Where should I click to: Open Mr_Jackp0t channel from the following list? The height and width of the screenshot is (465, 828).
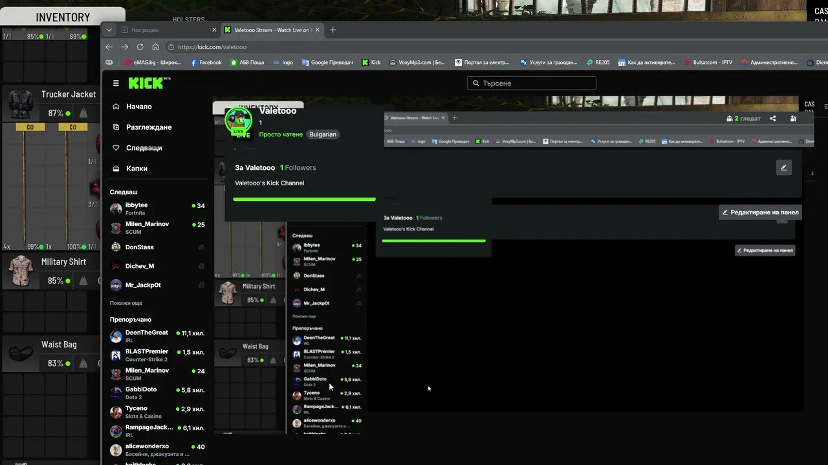157,285
